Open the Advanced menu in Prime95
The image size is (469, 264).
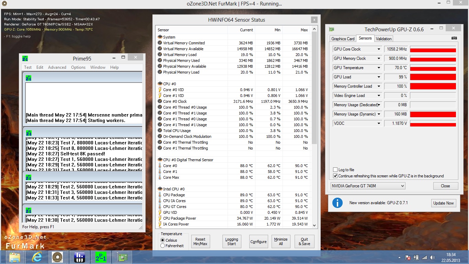57,67
